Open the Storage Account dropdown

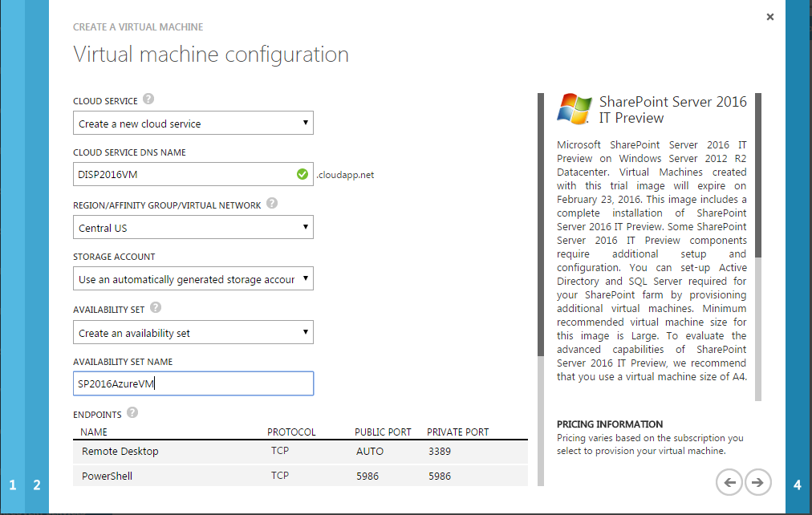point(193,279)
